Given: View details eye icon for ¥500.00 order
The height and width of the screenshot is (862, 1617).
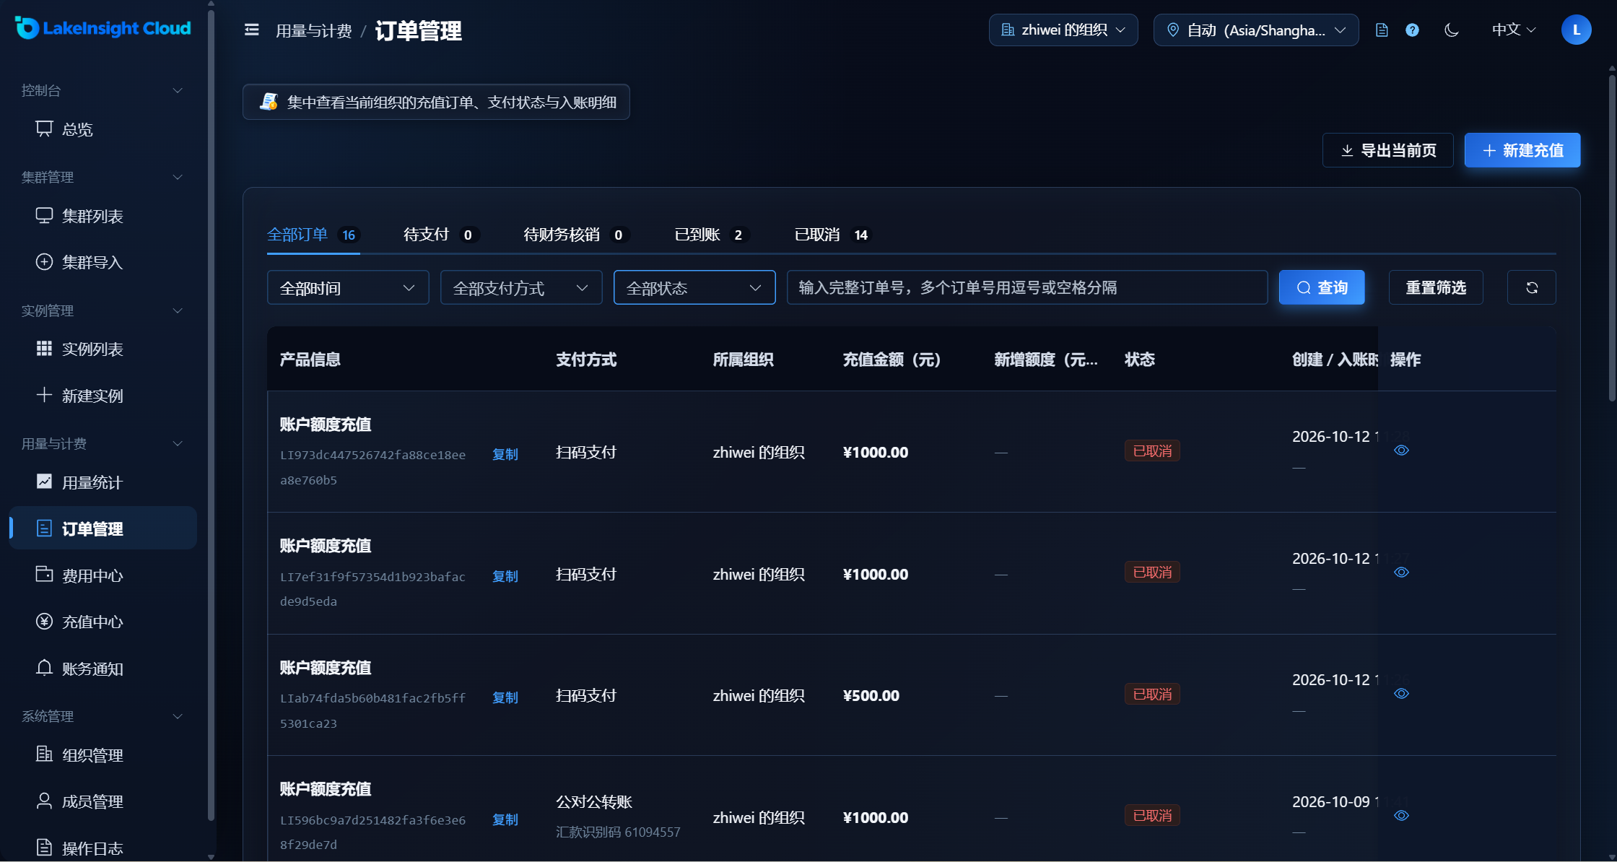Looking at the screenshot, I should pyautogui.click(x=1401, y=694).
